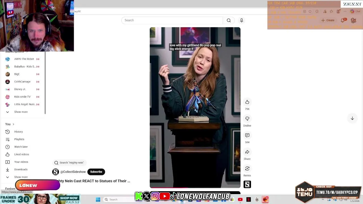Open the sound thumbnail below Remix
This screenshot has height=204, width=363.
tap(247, 184)
